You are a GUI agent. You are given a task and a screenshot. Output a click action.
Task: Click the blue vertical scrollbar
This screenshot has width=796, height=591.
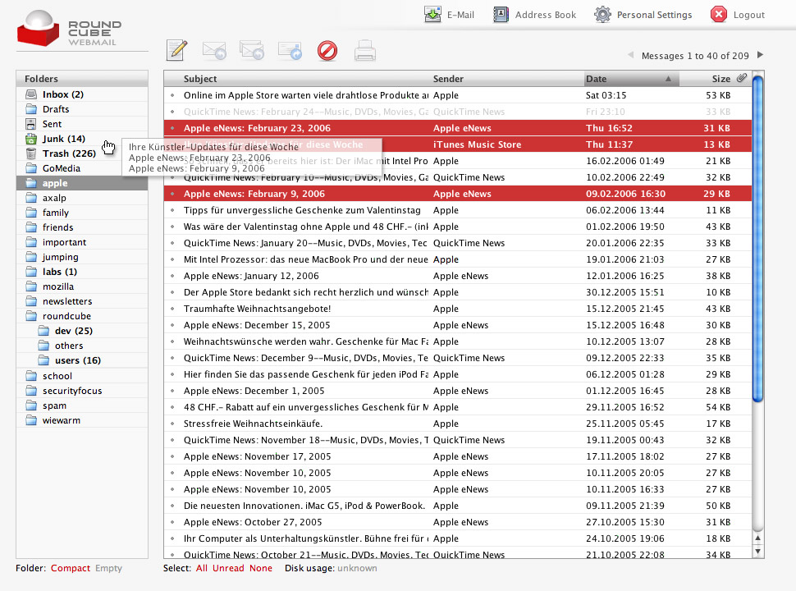coord(758,238)
